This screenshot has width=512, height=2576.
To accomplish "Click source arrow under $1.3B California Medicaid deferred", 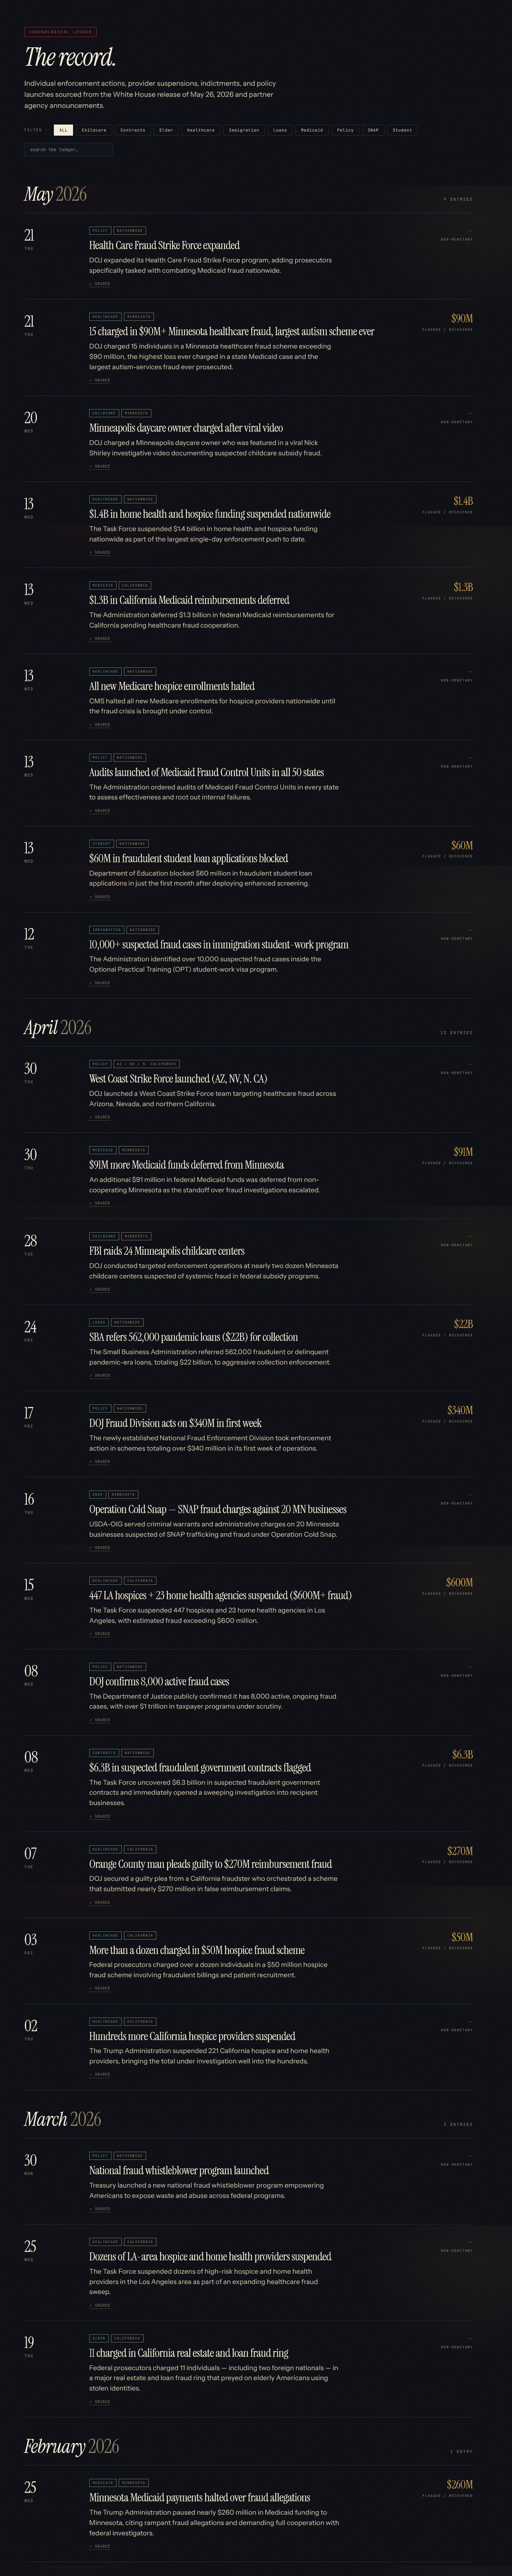I will (100, 638).
